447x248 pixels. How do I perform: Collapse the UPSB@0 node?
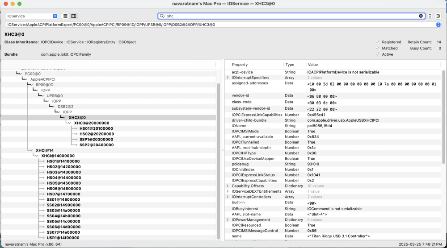[x=43, y=96]
